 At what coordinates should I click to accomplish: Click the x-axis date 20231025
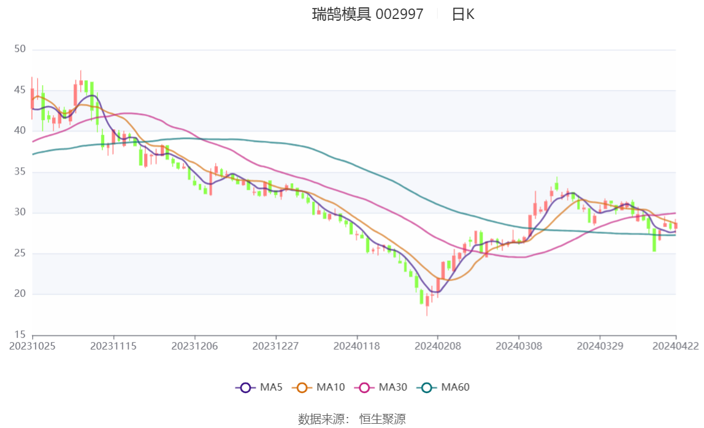pyautogui.click(x=33, y=347)
